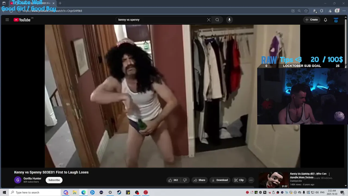Click the taskbar 'Type here to search' box
This screenshot has width=348, height=196.
(x=35, y=192)
